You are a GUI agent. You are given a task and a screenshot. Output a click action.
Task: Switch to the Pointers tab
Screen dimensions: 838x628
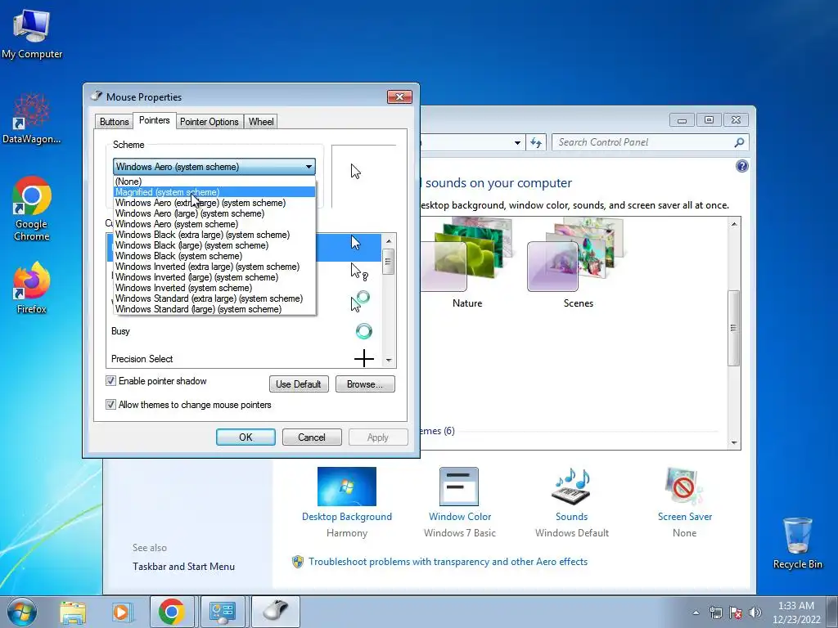[x=155, y=120]
